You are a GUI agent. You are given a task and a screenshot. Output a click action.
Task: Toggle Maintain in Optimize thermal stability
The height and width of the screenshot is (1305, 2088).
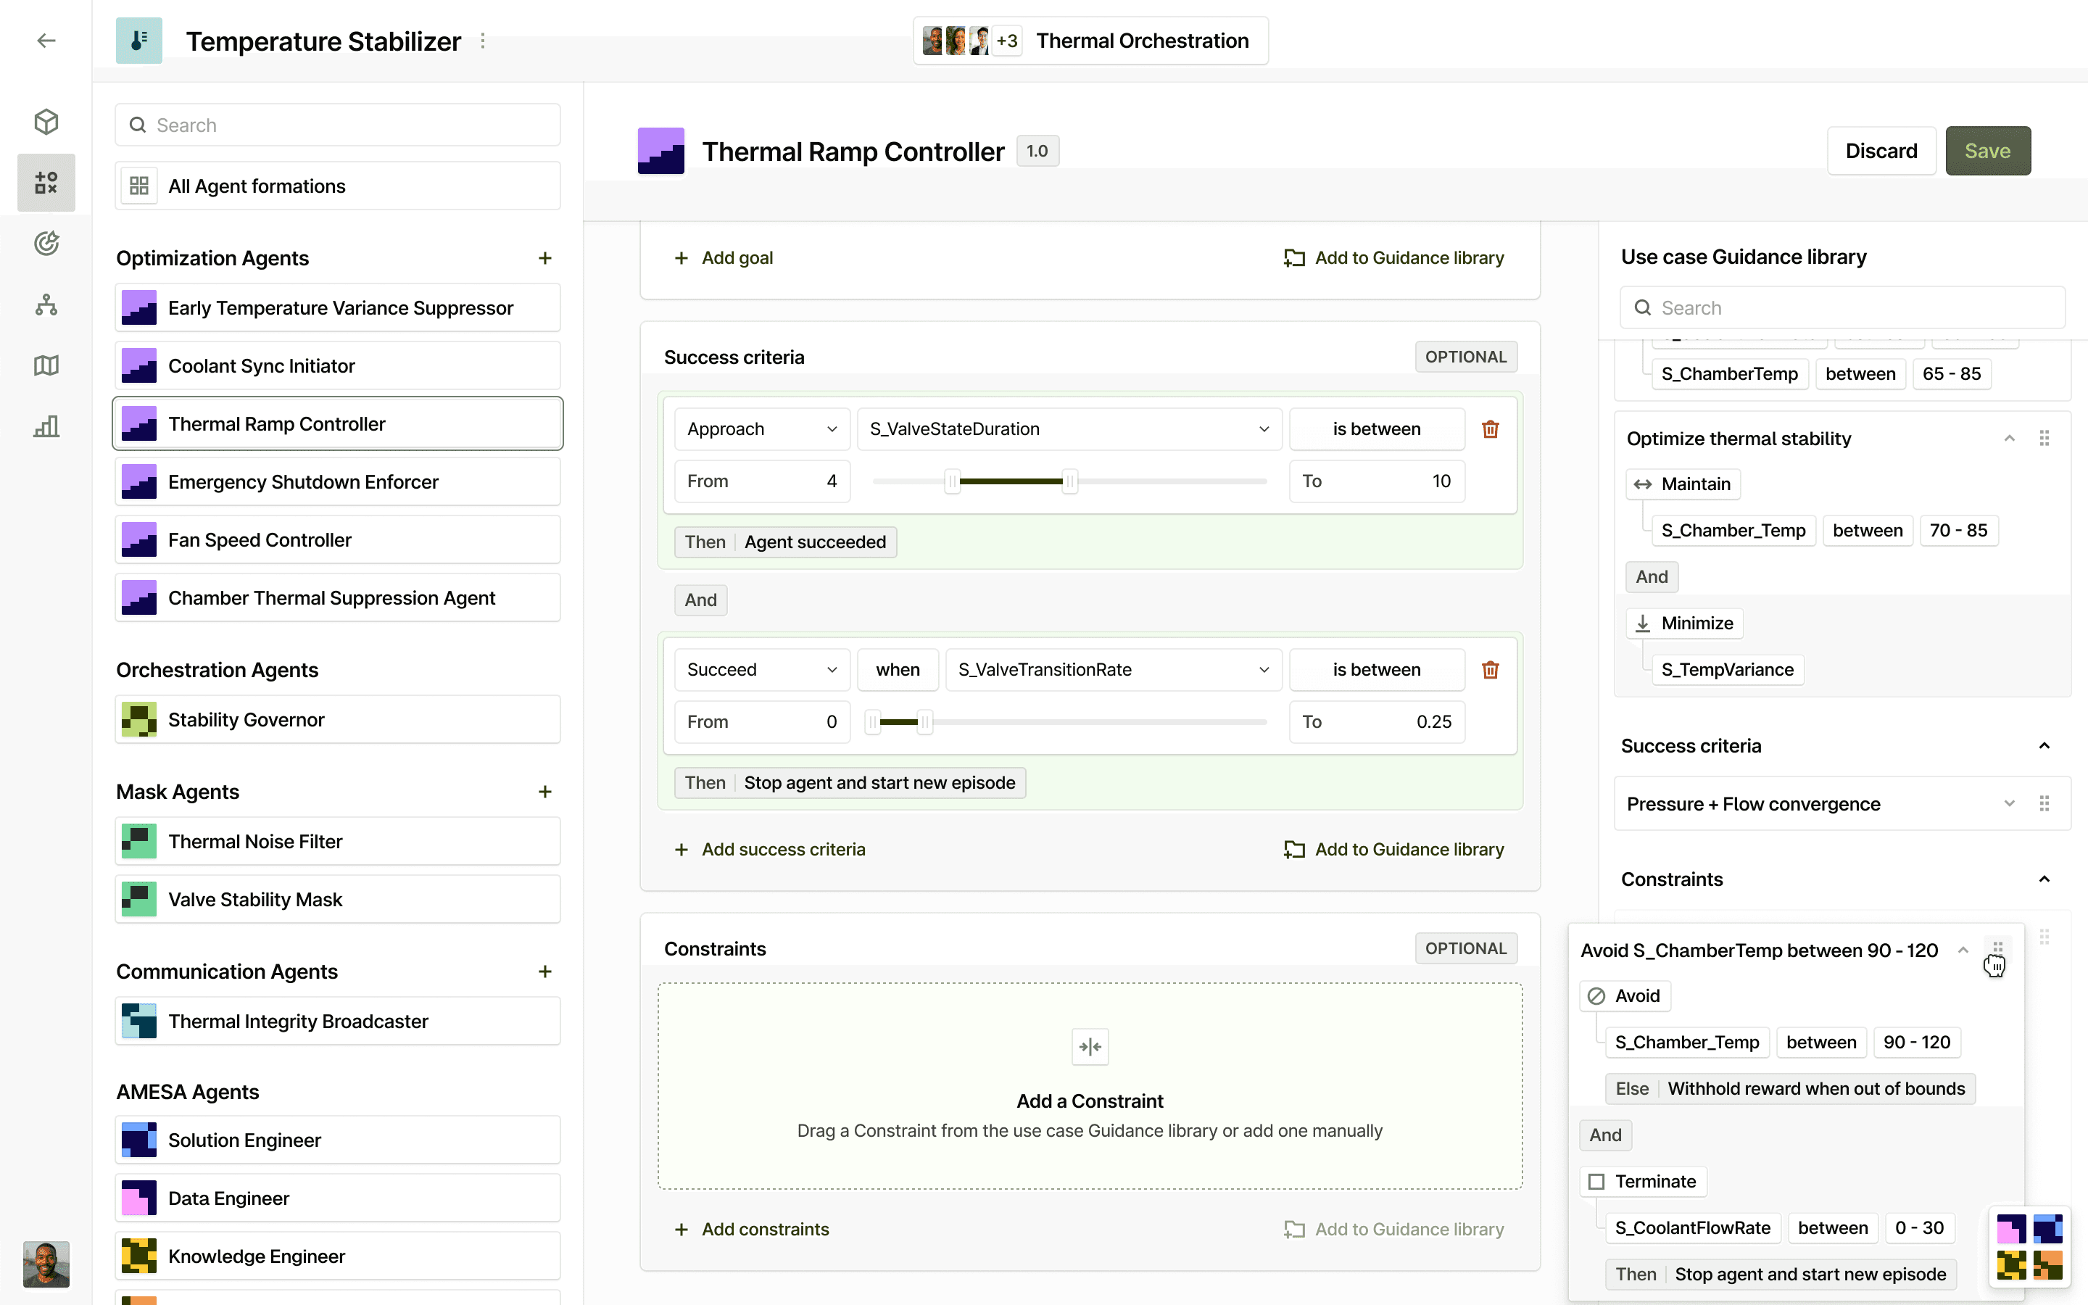click(1683, 484)
